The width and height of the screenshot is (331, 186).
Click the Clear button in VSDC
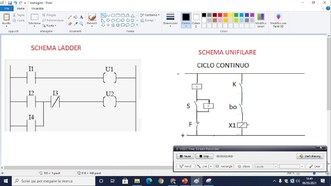pos(314,166)
